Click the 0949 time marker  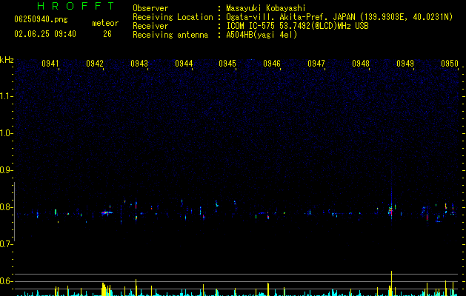(405, 64)
